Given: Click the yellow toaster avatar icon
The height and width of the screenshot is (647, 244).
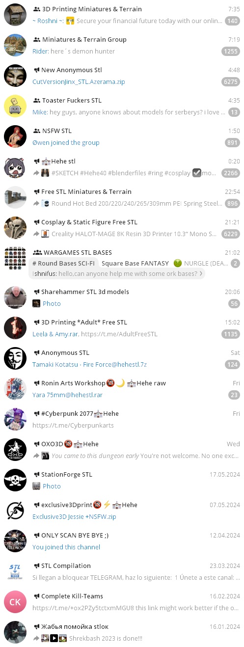Looking at the screenshot, I should pos(15,106).
